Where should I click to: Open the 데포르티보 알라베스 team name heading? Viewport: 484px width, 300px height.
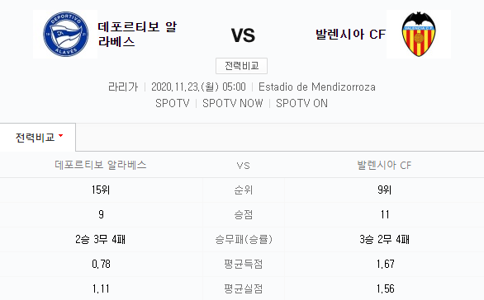(x=137, y=34)
